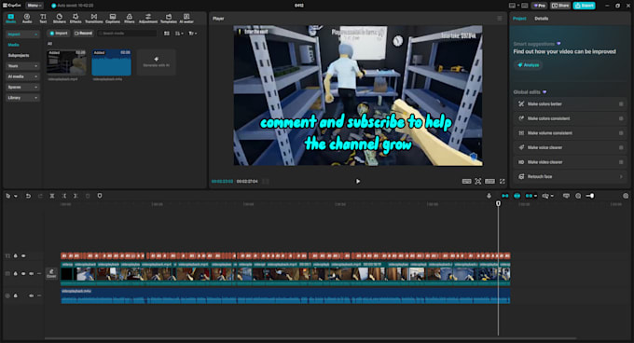Viewport: 634px width, 343px height.
Task: Adjust the timeline zoom slider
Action: tap(590, 196)
